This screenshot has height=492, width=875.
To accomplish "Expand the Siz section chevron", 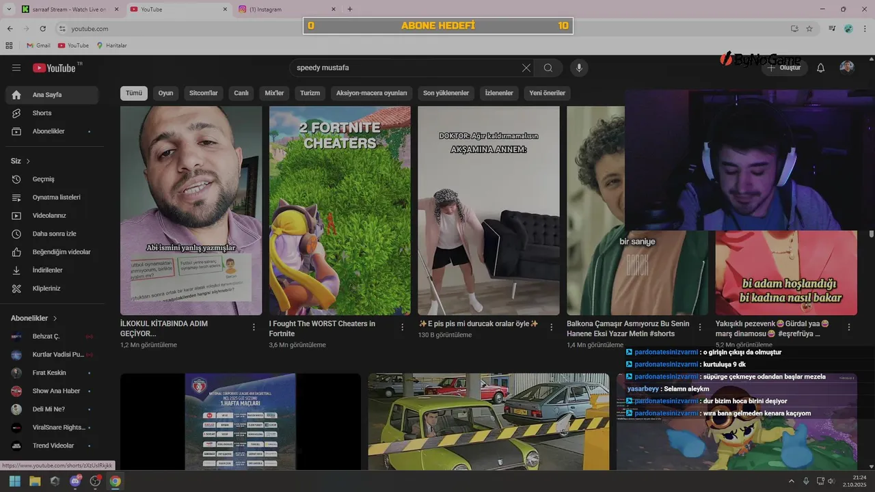I will click(28, 161).
